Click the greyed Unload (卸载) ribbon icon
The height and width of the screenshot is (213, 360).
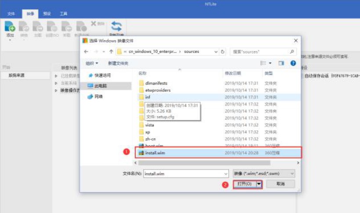67,27
